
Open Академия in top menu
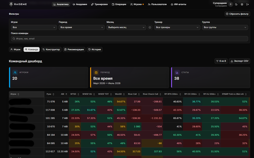click(x=80, y=4)
